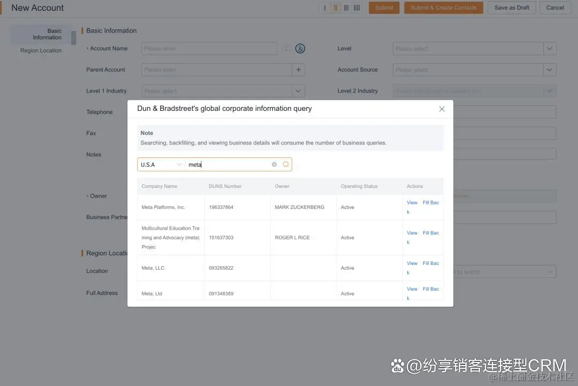This screenshot has height=386, width=578.
Task: Click the Meta, LLC company name
Action: click(x=153, y=268)
